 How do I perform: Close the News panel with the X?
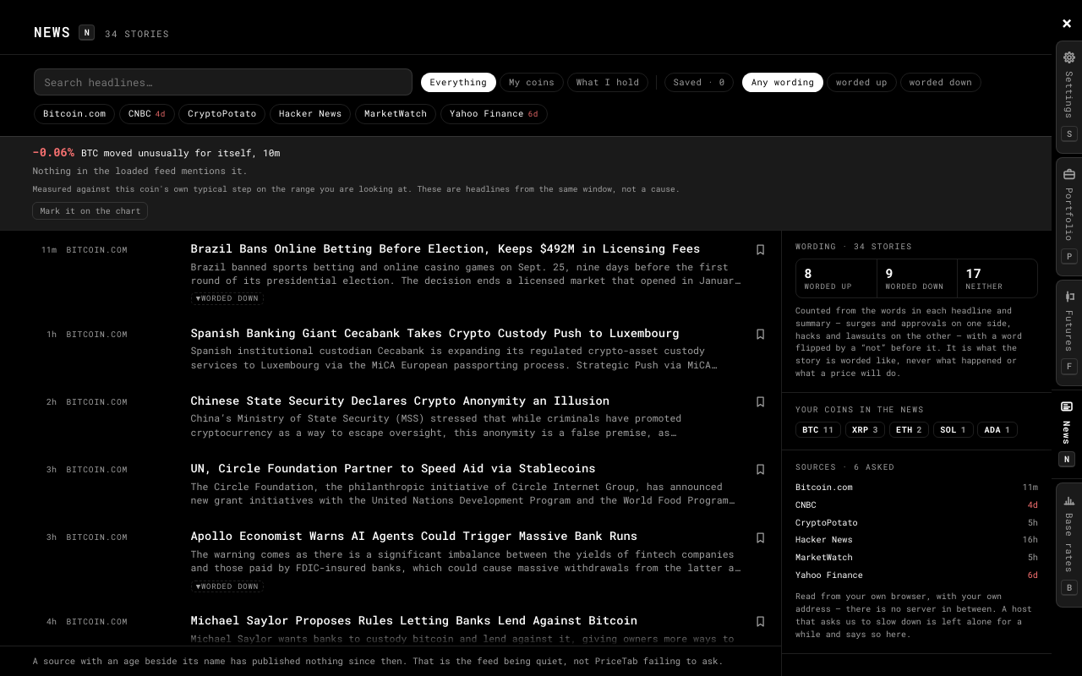1067,24
